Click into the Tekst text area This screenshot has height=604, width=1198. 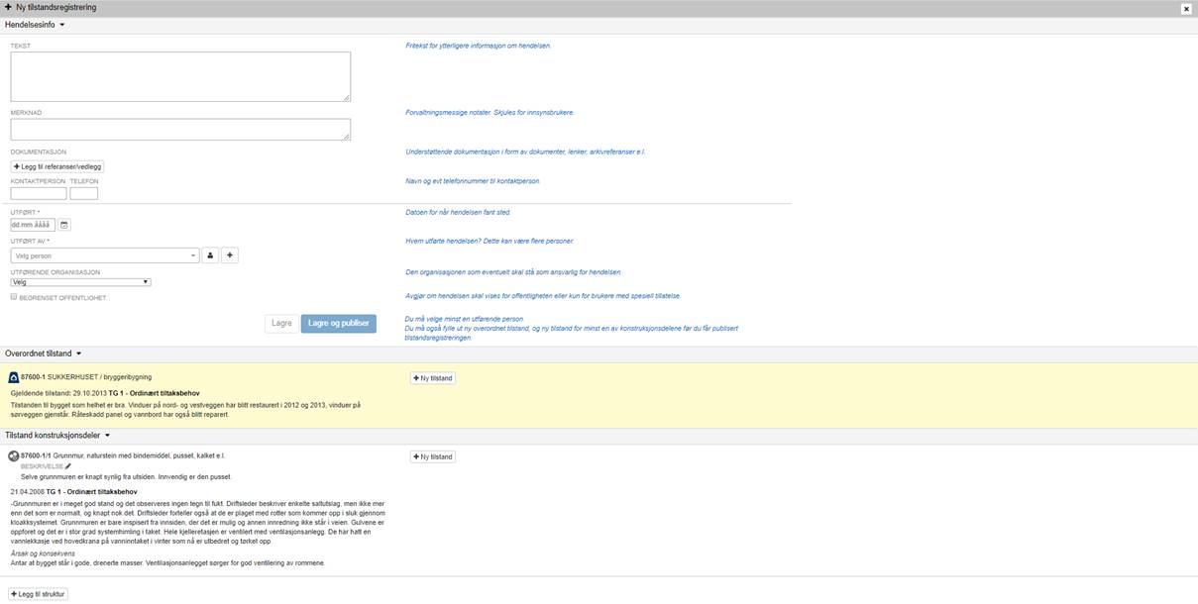180,76
